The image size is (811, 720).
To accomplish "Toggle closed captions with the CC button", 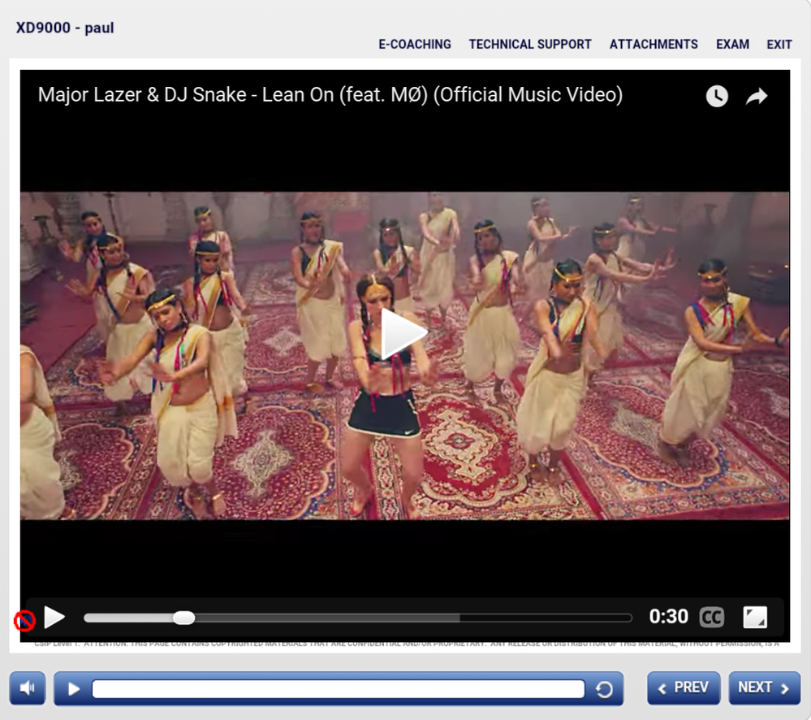I will point(712,617).
